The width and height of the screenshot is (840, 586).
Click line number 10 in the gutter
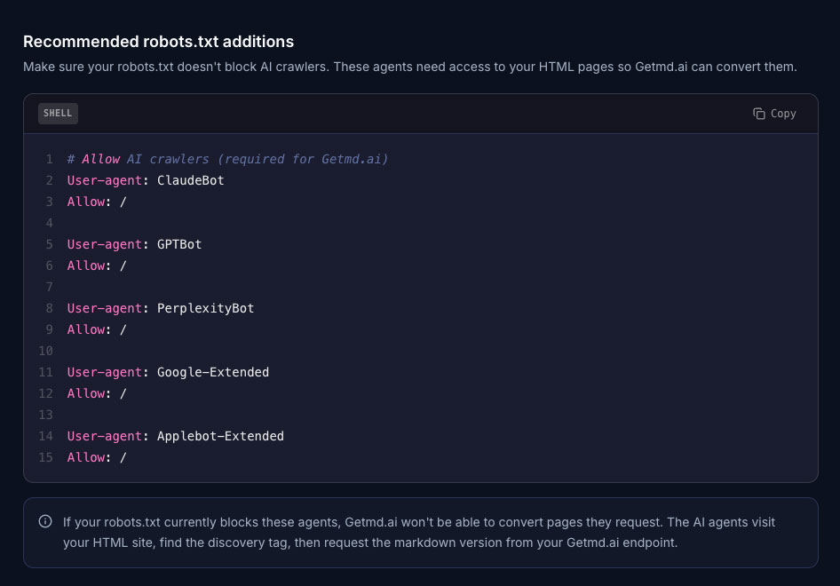[45, 351]
